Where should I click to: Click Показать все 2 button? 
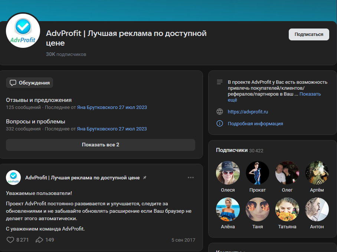tap(101, 145)
